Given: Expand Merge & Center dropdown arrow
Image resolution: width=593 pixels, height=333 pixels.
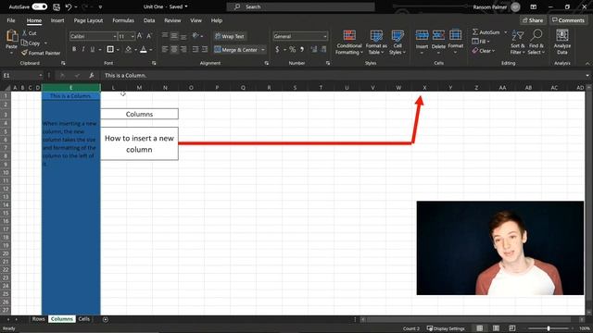Looking at the screenshot, I should [x=263, y=49].
